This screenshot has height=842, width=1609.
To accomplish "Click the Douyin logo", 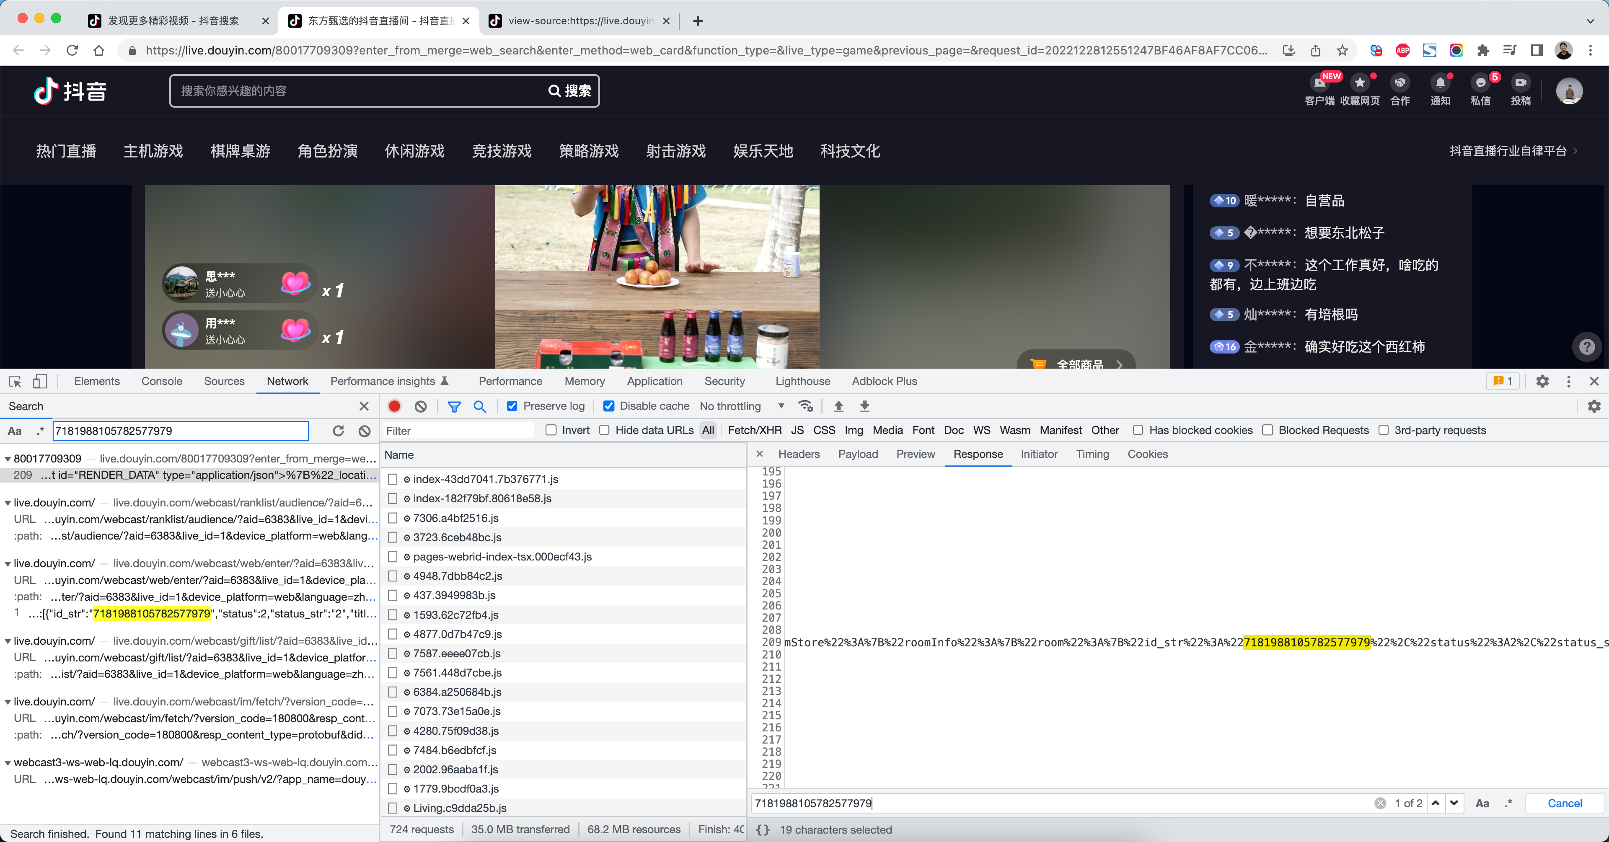I will click(x=70, y=91).
